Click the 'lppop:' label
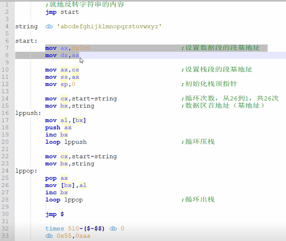The height and width of the screenshot is (241, 286). coord(26,171)
